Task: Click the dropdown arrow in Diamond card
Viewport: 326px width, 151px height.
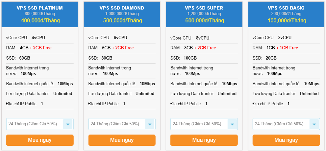Action: click(x=150, y=124)
